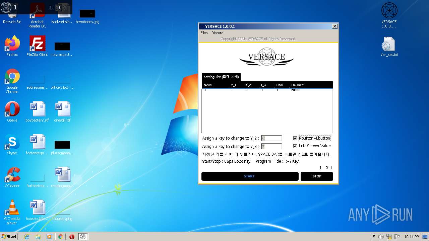Open Chrome from the taskbar

coord(61,237)
